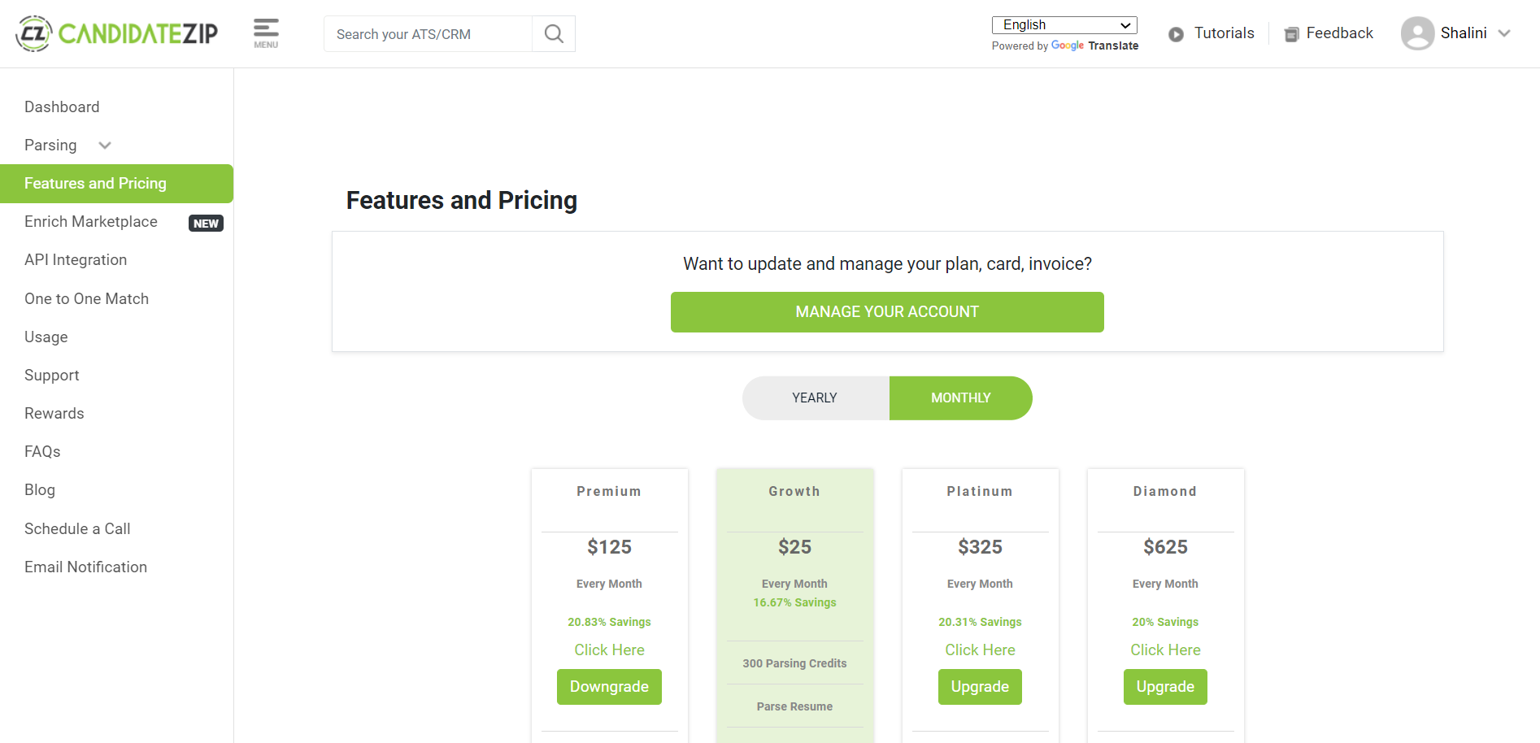
Task: Click the search magnifier icon
Action: click(x=554, y=33)
